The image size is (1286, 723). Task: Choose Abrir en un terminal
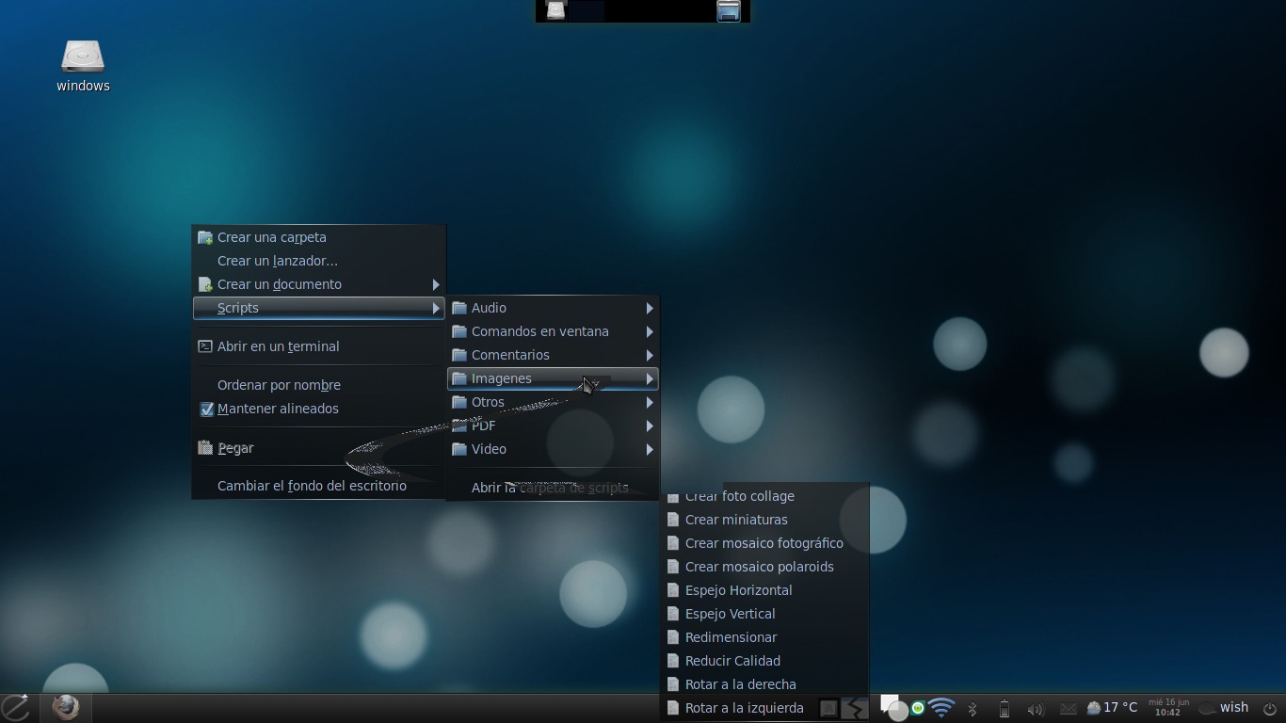[x=318, y=346]
